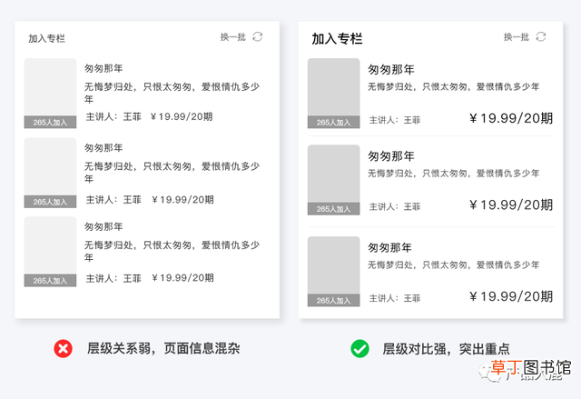Click first 主讲人：王菲 in right panel
The image size is (581, 399).
pyautogui.click(x=395, y=120)
